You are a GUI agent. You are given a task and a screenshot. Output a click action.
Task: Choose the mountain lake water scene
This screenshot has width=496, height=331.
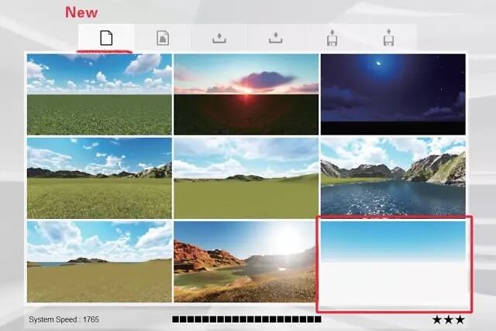(x=393, y=178)
